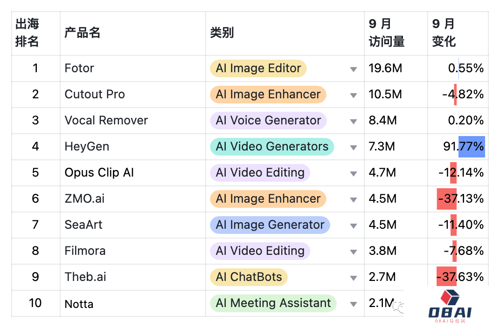Select the Cutout Pro cell
Screen dimensions: 500x328
click(x=132, y=95)
